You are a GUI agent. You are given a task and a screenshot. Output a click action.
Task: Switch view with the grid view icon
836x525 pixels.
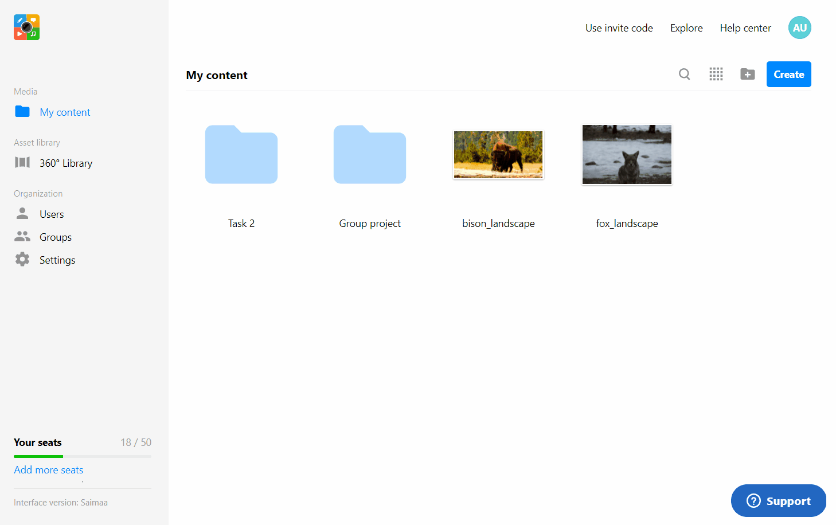coord(716,74)
